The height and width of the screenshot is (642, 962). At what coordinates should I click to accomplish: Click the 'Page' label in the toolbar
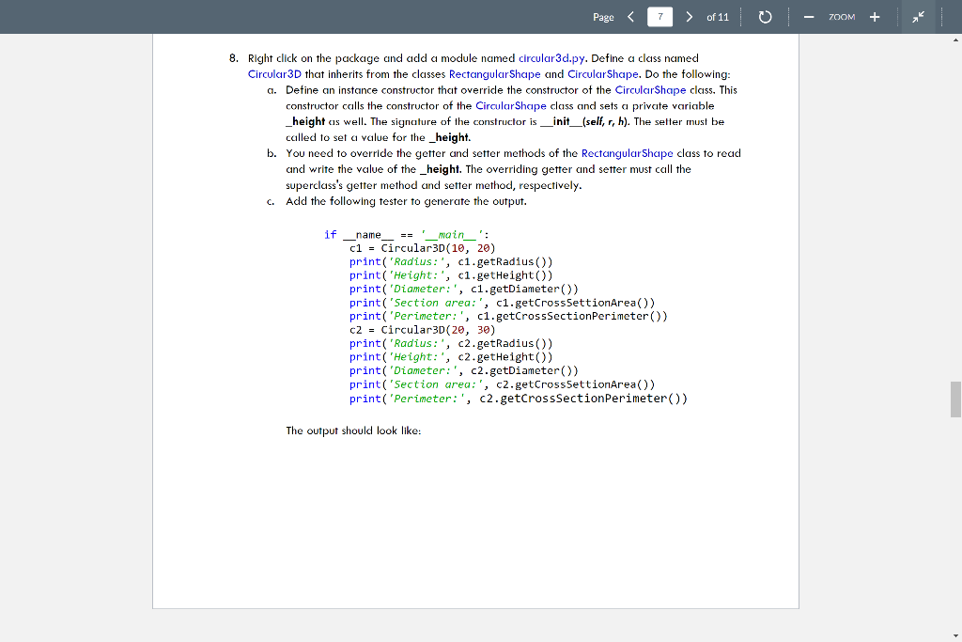603,17
